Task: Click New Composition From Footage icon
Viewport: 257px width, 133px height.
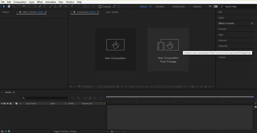Action: pyautogui.click(x=168, y=45)
